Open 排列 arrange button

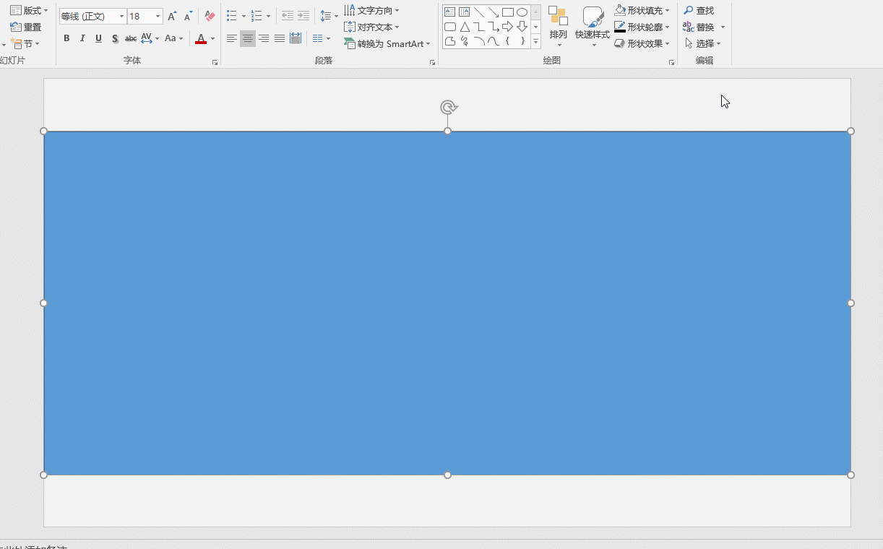click(558, 26)
